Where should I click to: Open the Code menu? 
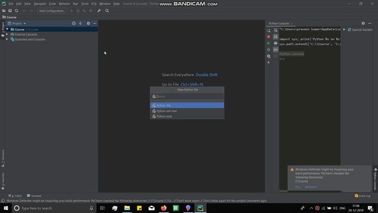coord(53,4)
